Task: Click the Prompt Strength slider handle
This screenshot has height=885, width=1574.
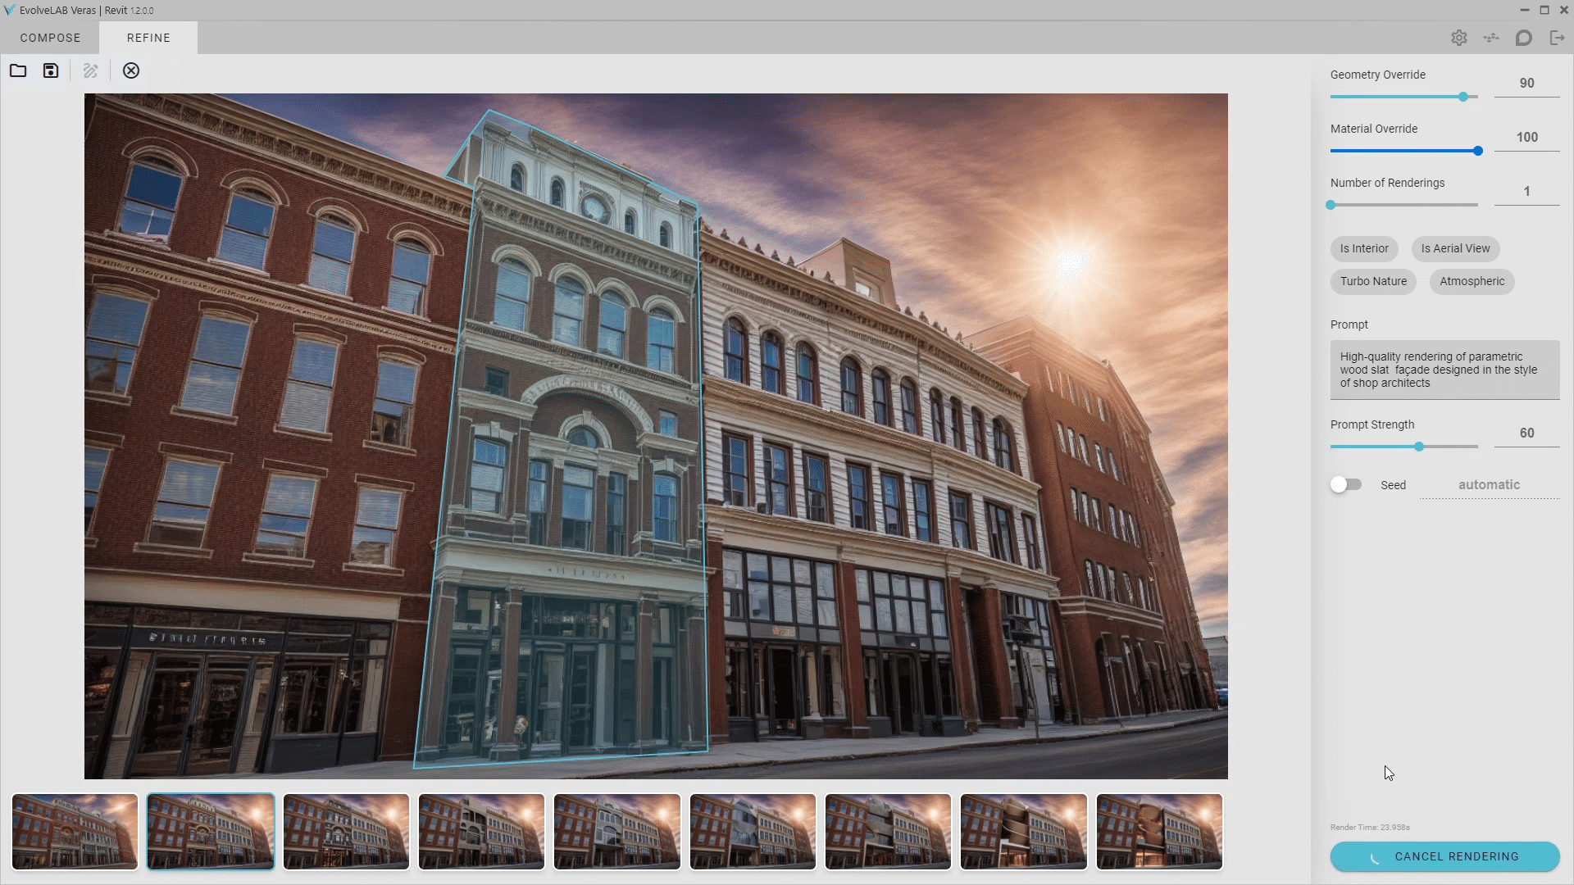Action: 1419,447
